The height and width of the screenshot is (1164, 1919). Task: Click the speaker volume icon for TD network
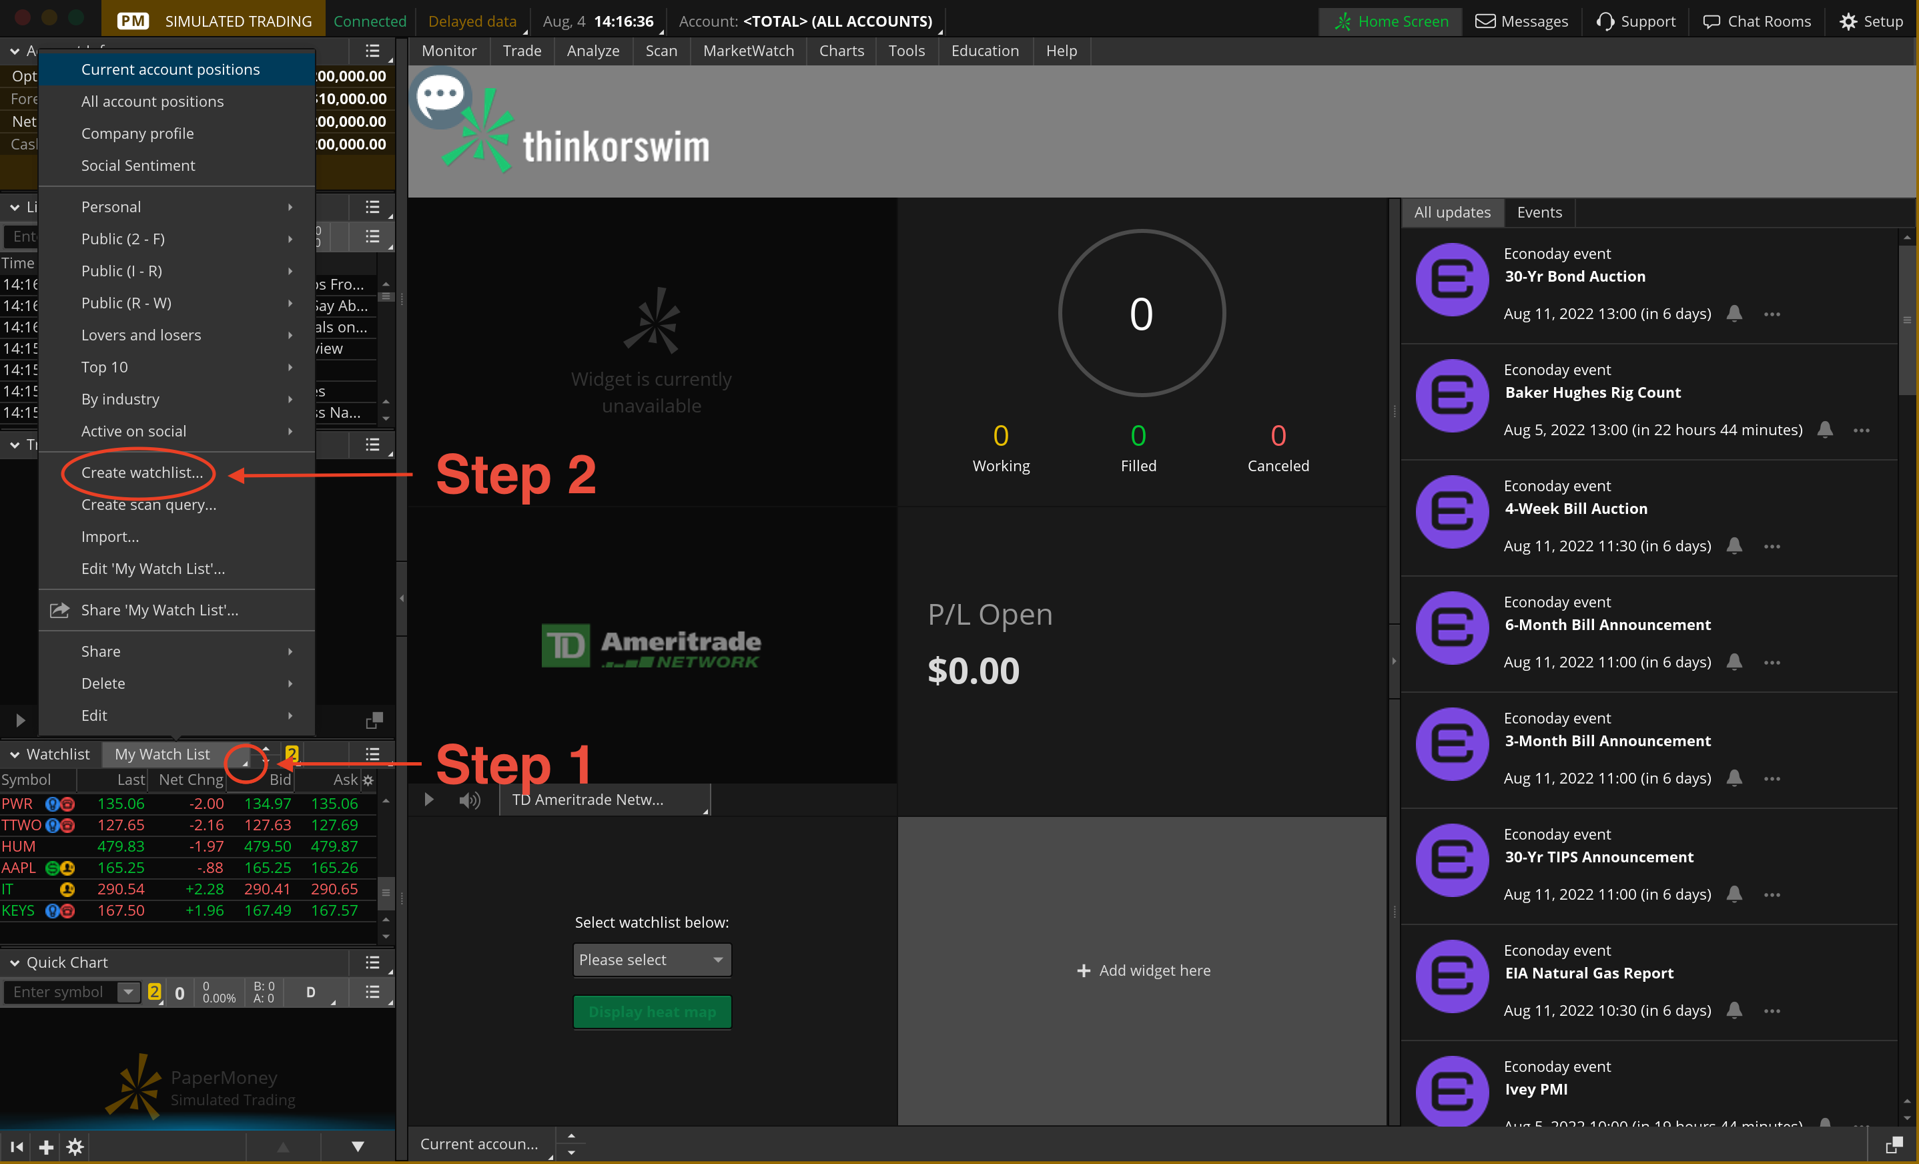click(x=469, y=800)
